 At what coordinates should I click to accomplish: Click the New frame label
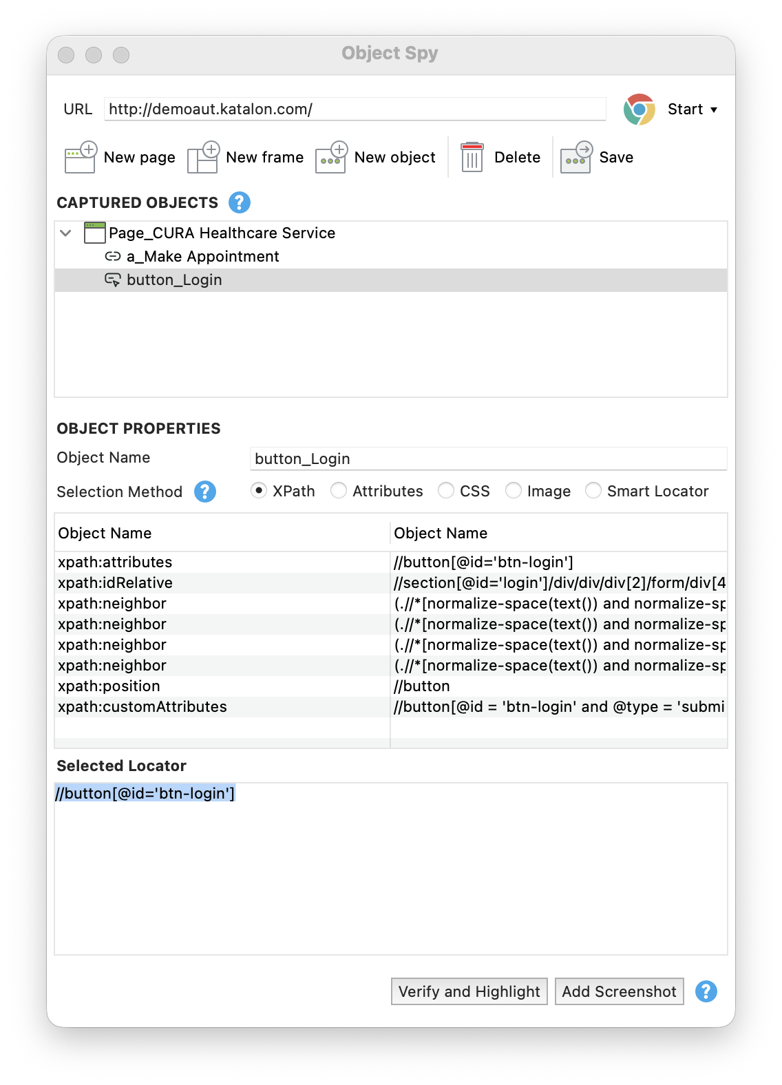(265, 158)
